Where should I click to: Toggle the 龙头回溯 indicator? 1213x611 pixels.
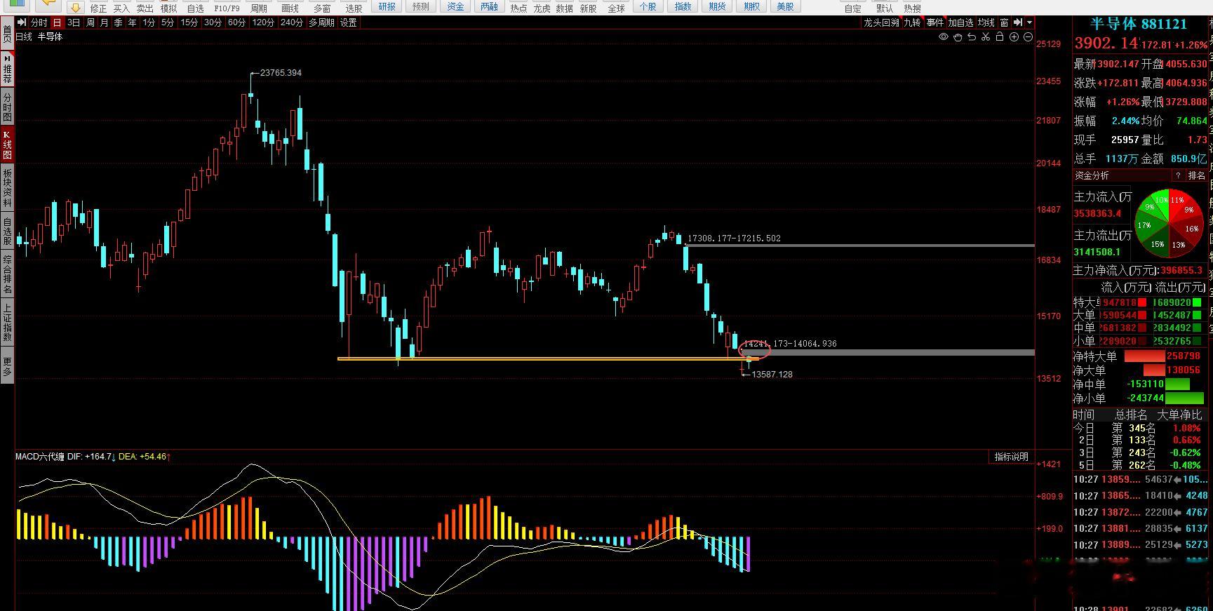[x=880, y=22]
